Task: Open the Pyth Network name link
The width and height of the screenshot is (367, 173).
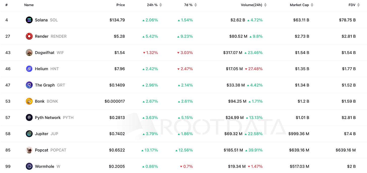Action: tap(48, 118)
